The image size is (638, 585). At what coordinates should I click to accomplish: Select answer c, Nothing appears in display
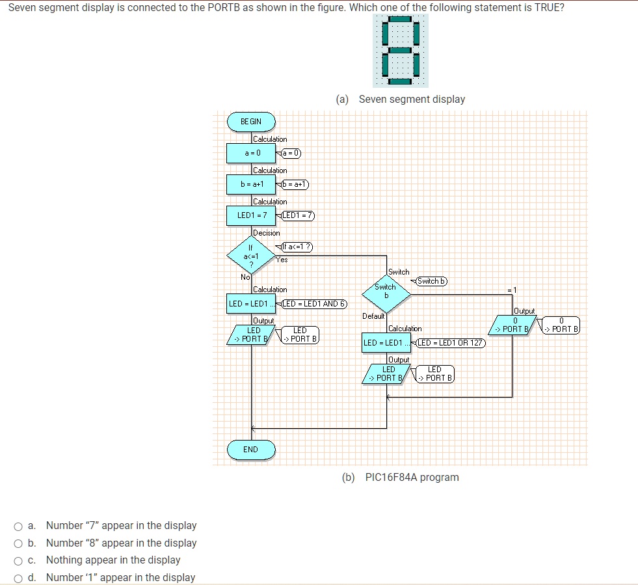19,561
